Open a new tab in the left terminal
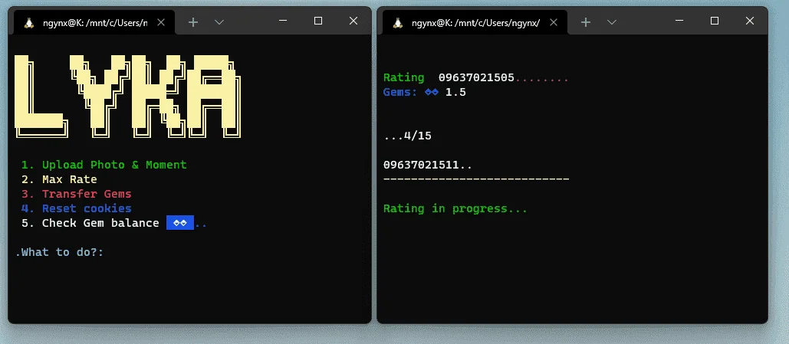The width and height of the screenshot is (789, 344). tap(193, 22)
